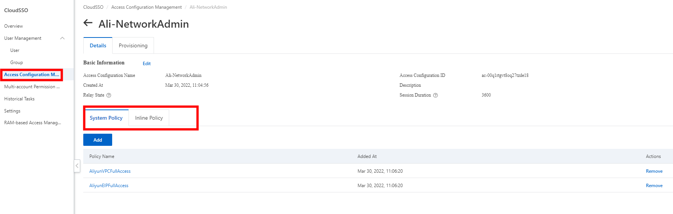Click the Edit link for Basic Information
673x214 pixels.
147,64
